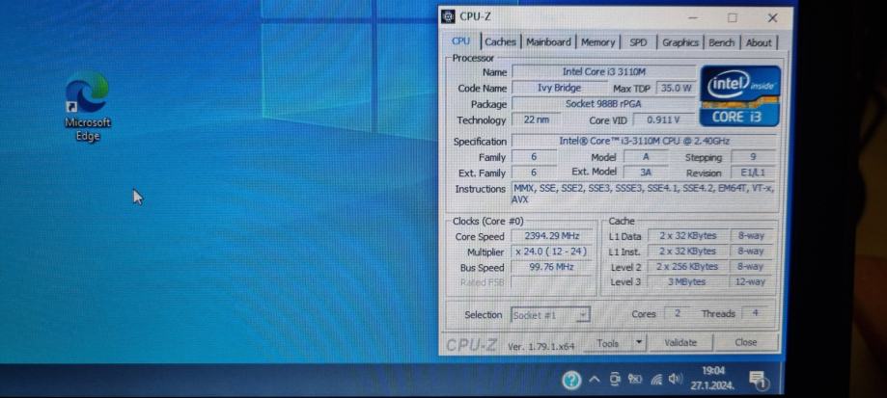
Task: Click the Meet Now tray icon
Action: pyautogui.click(x=615, y=380)
